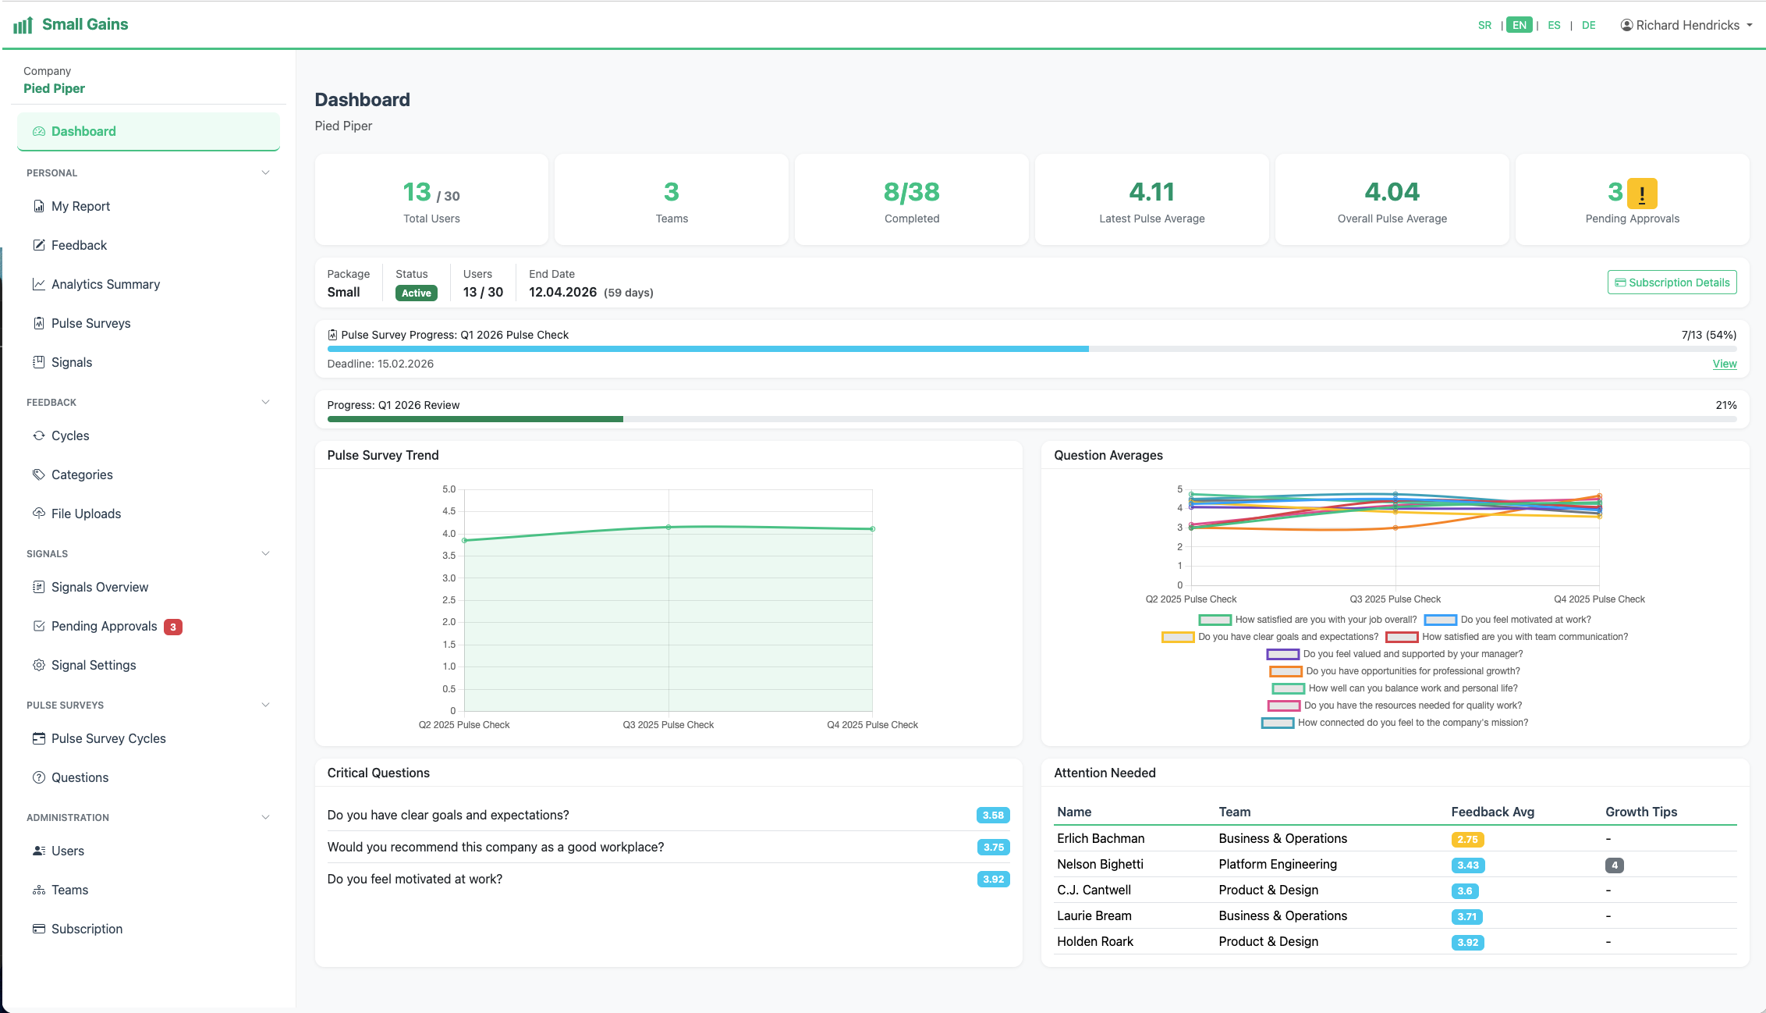This screenshot has width=1766, height=1013.
Task: Click the View link for pulse survey
Action: (1725, 364)
